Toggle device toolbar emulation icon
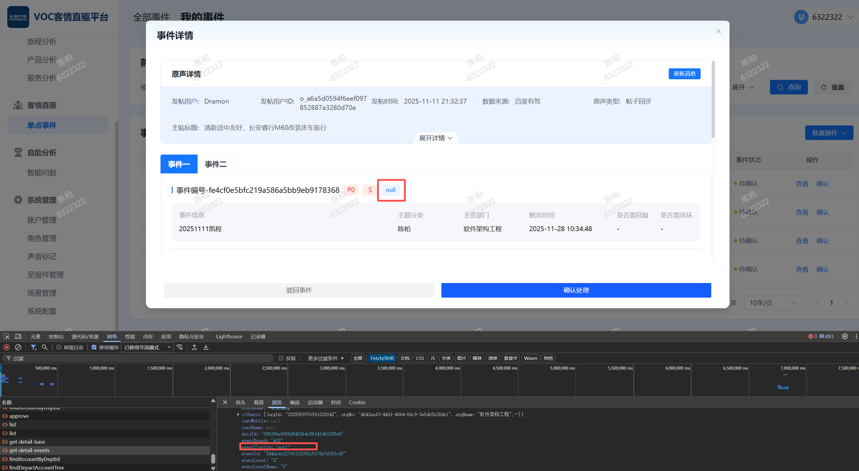 coord(18,336)
